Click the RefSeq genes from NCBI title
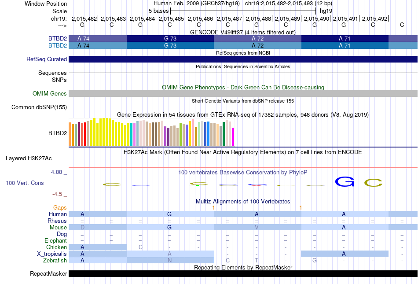Screen dimensions: 418x284 point(243,53)
